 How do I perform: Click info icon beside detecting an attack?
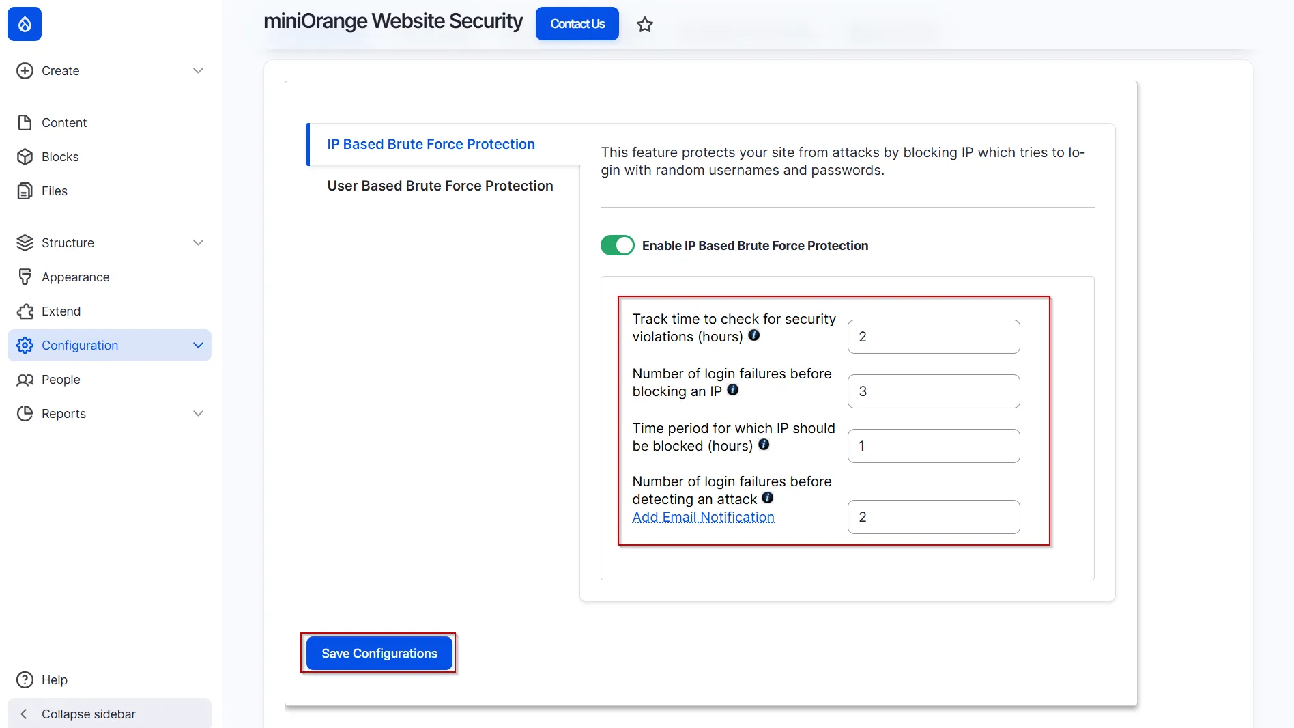(x=768, y=498)
